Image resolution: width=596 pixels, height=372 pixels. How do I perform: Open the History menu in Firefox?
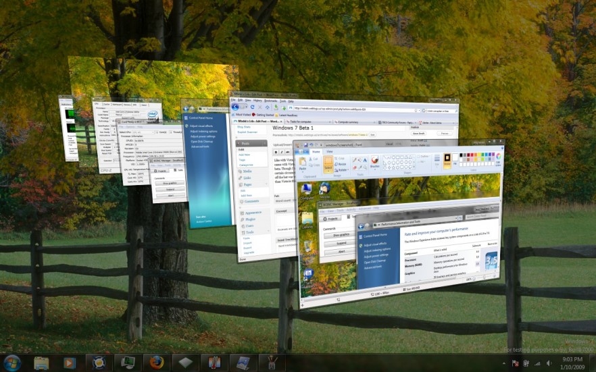click(257, 101)
